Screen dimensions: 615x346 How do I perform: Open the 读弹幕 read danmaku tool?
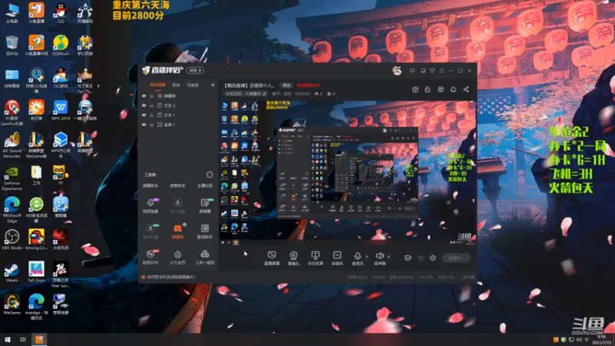(204, 205)
